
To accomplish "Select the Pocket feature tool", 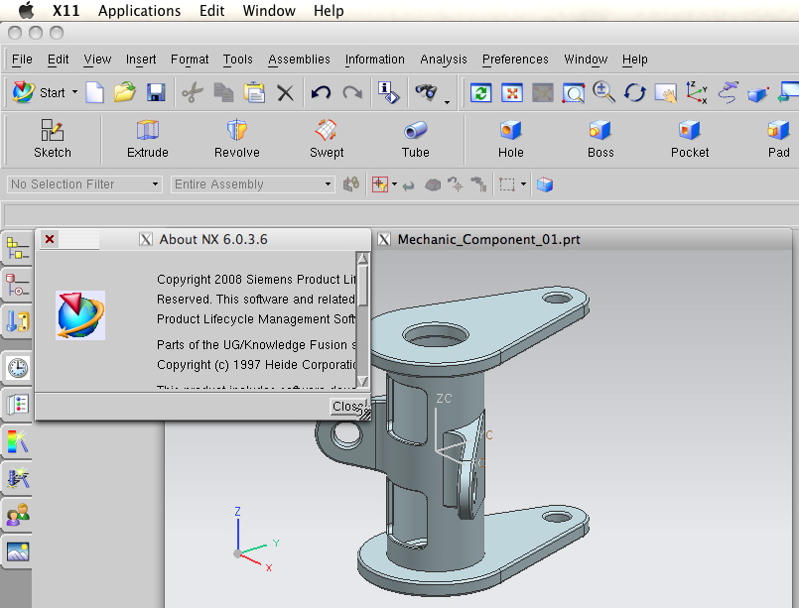I will pos(689,138).
